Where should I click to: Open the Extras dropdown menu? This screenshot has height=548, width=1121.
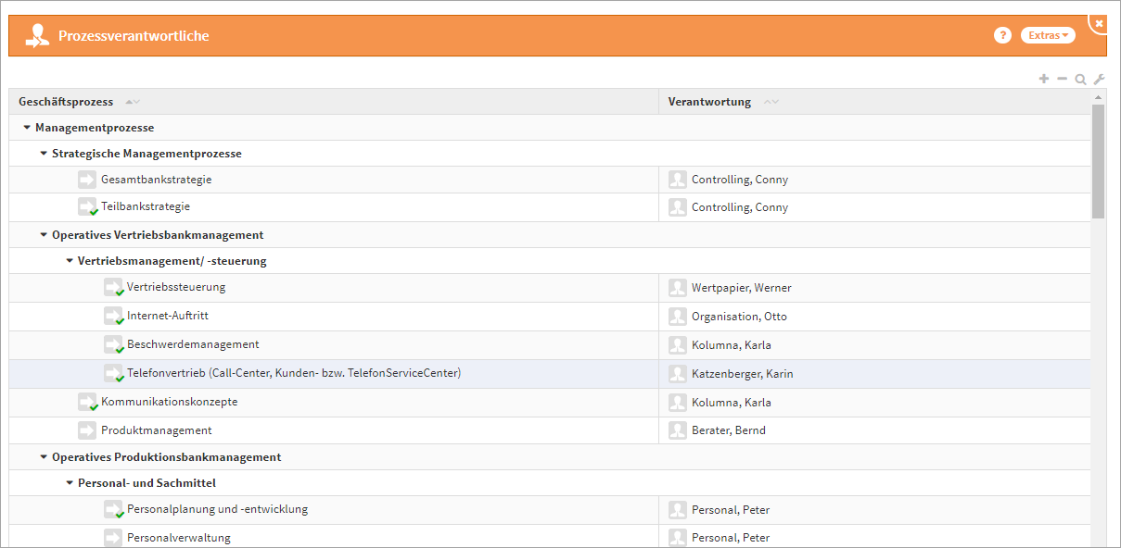[1048, 35]
